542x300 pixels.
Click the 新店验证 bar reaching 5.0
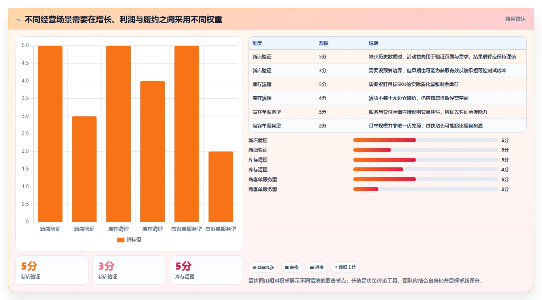(50, 134)
